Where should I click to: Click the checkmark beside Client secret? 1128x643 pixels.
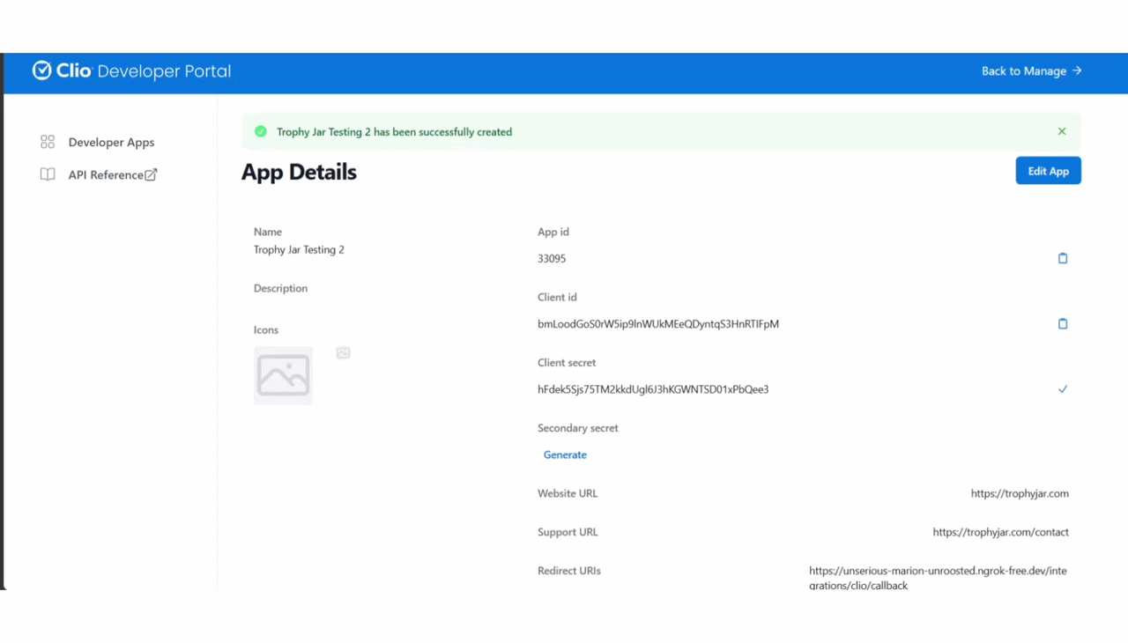point(1063,389)
